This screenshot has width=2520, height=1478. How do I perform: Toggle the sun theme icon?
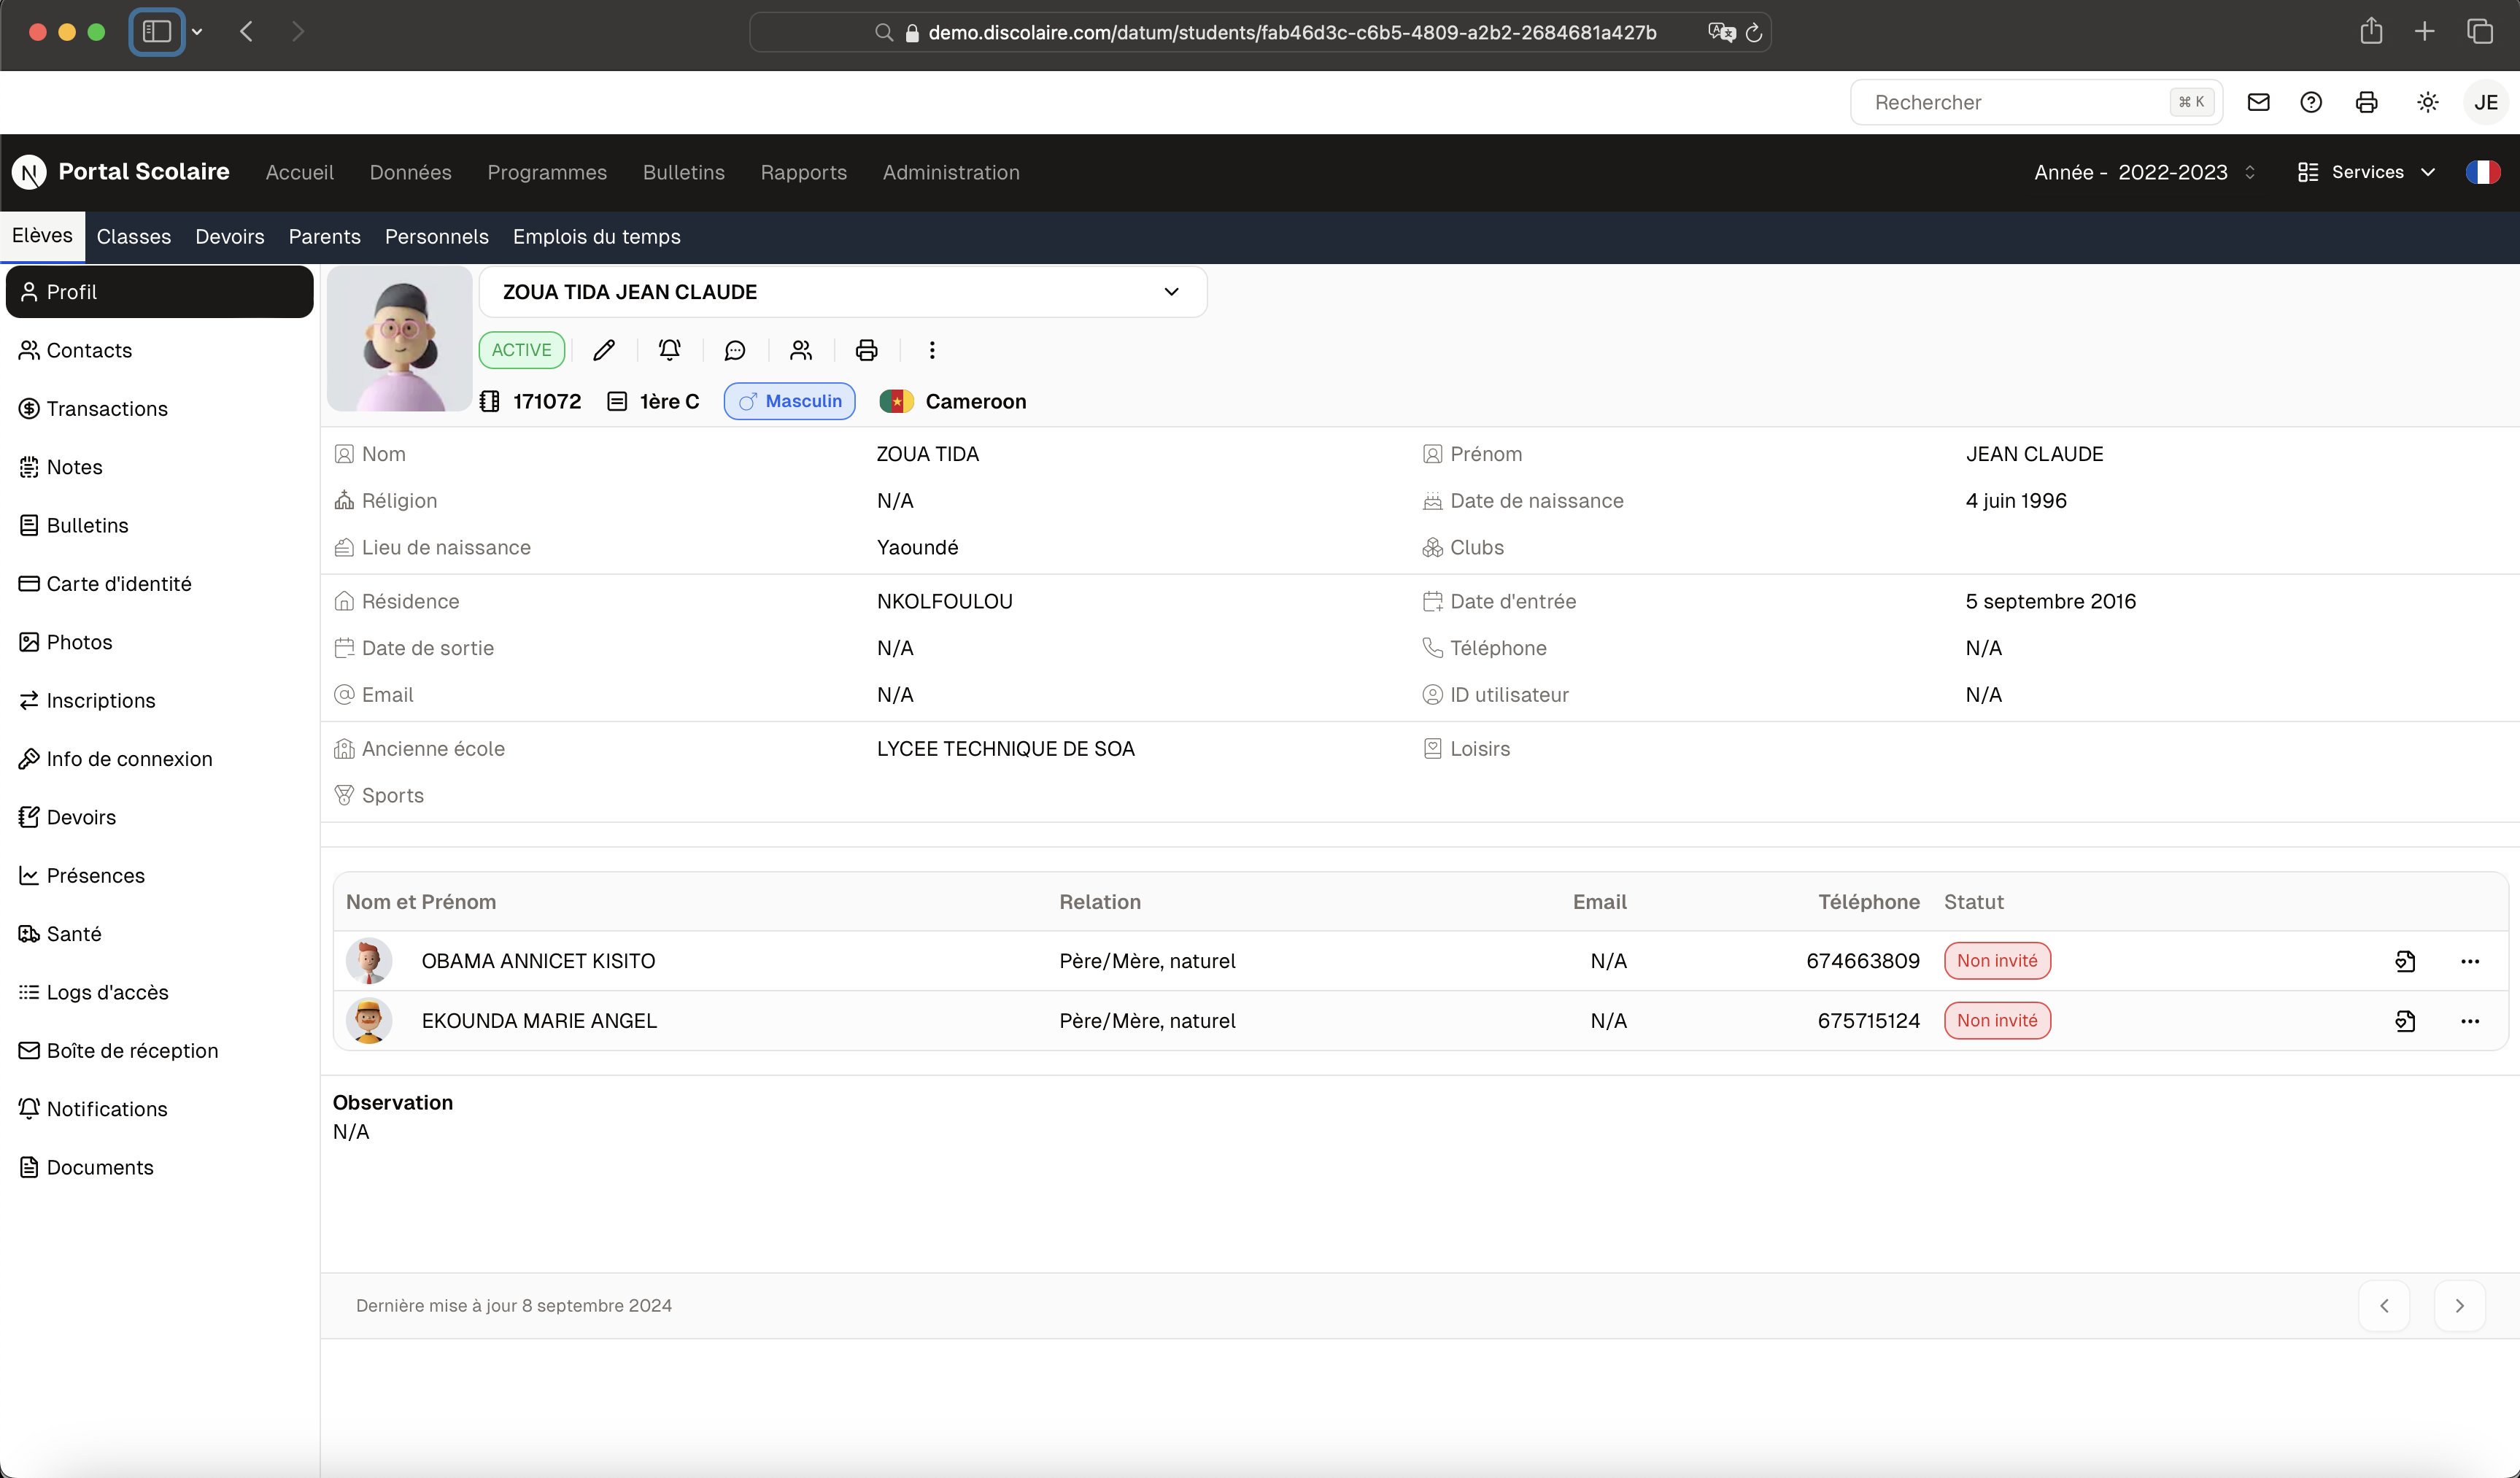2427,102
